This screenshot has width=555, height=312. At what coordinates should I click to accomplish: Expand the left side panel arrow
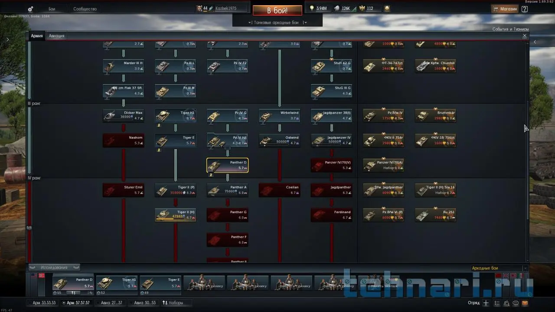click(x=7, y=39)
